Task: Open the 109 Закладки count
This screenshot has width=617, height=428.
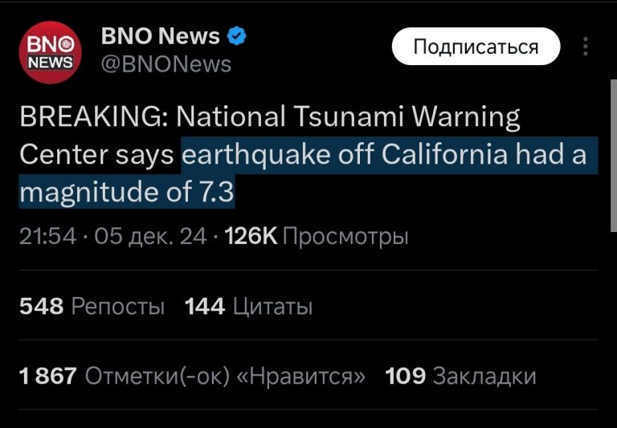Action: pos(460,376)
